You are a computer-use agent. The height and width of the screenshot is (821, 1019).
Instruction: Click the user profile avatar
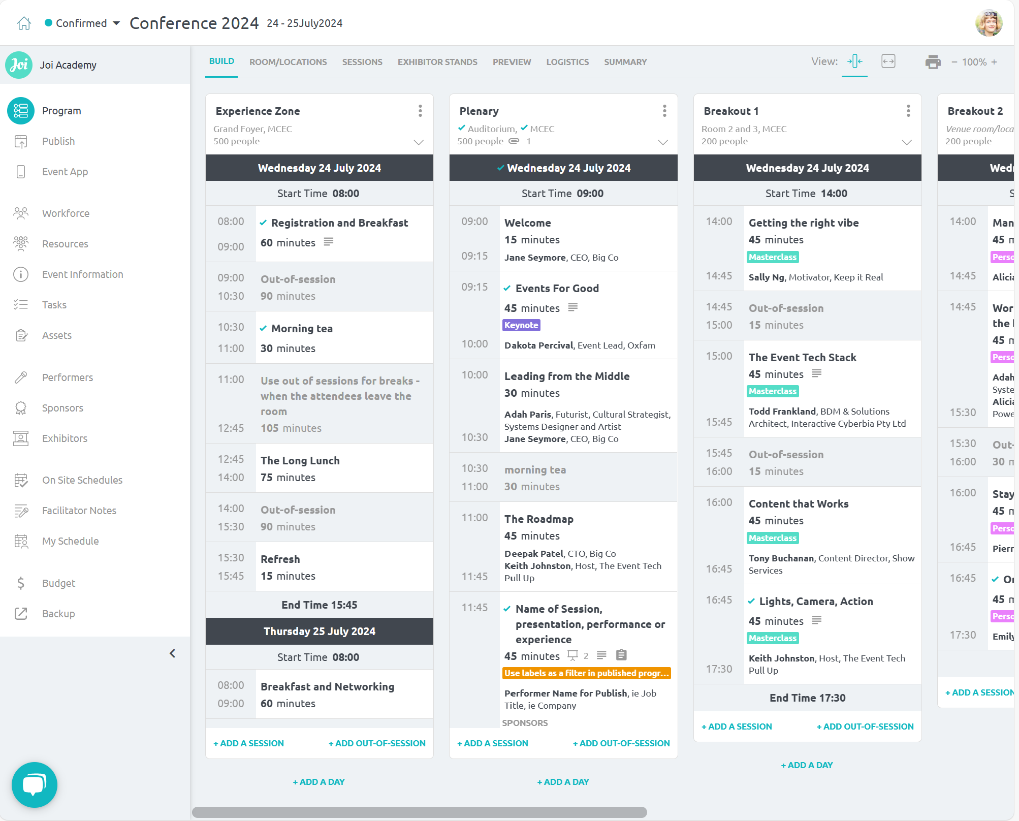(989, 23)
